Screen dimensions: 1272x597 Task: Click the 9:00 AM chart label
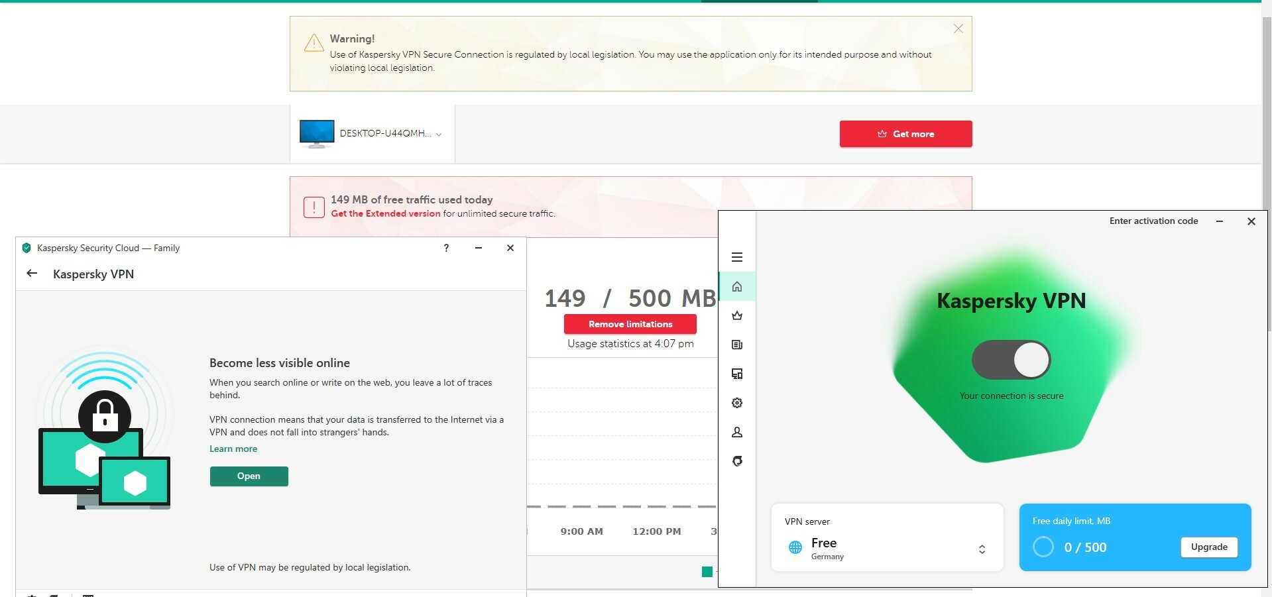pyautogui.click(x=581, y=531)
